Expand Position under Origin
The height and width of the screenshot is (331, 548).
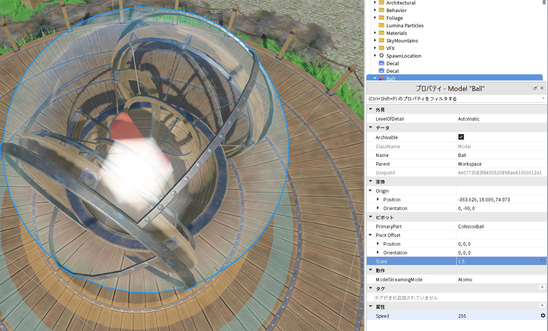click(x=378, y=199)
